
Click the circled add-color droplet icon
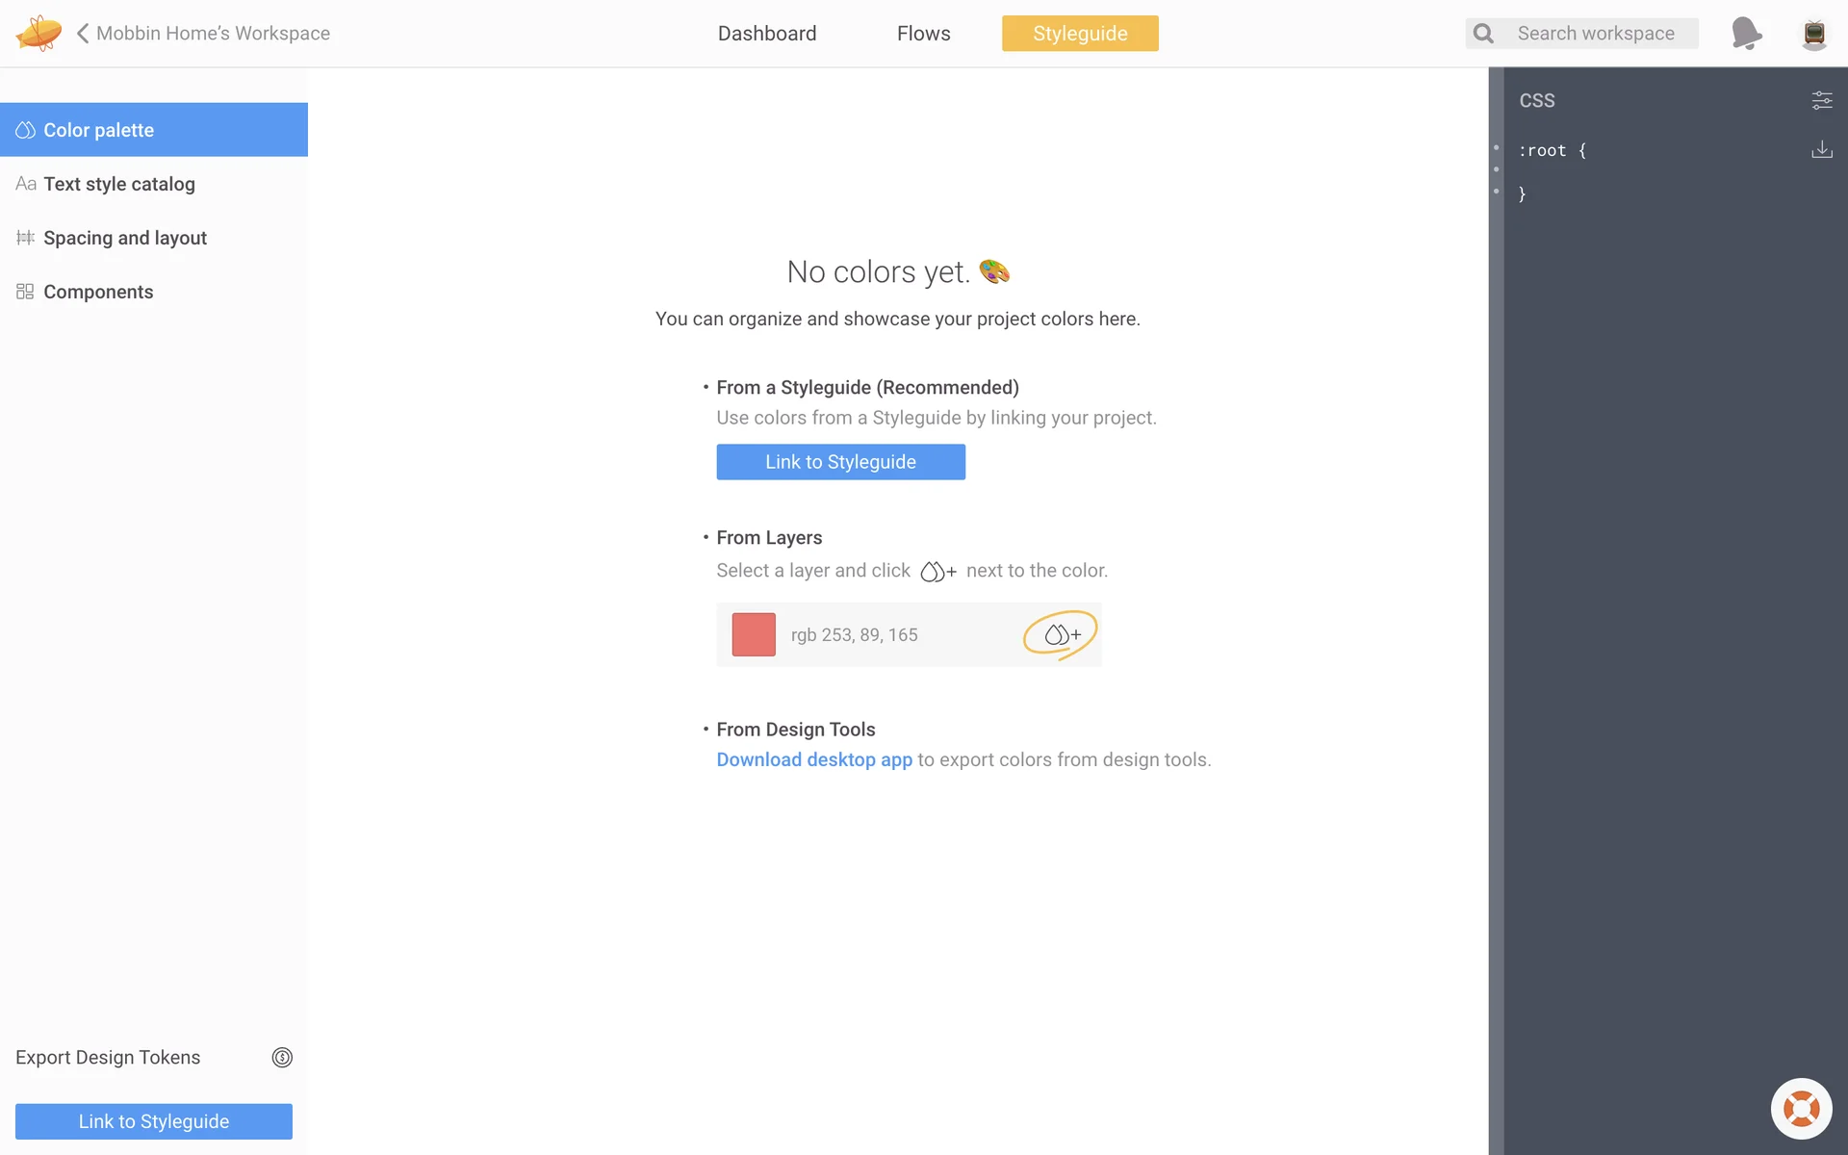pos(1062,635)
